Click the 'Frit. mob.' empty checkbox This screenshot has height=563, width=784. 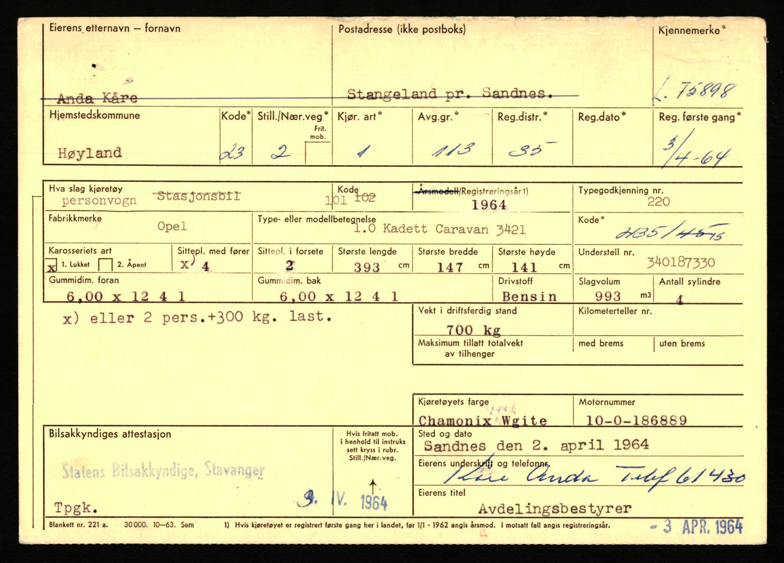[x=318, y=153]
